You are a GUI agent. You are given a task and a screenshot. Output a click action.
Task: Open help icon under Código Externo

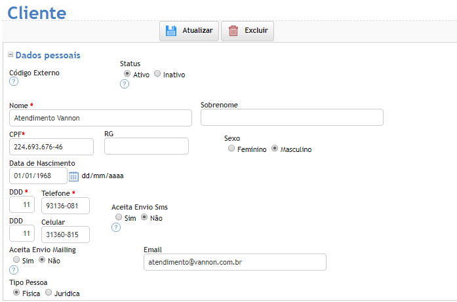coord(14,81)
